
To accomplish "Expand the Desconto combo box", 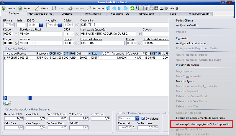I will pyautogui.click(x=137, y=118).
